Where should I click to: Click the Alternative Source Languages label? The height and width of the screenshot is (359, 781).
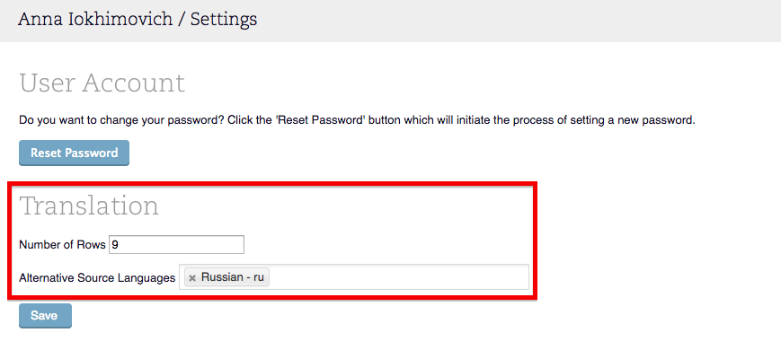click(x=97, y=278)
